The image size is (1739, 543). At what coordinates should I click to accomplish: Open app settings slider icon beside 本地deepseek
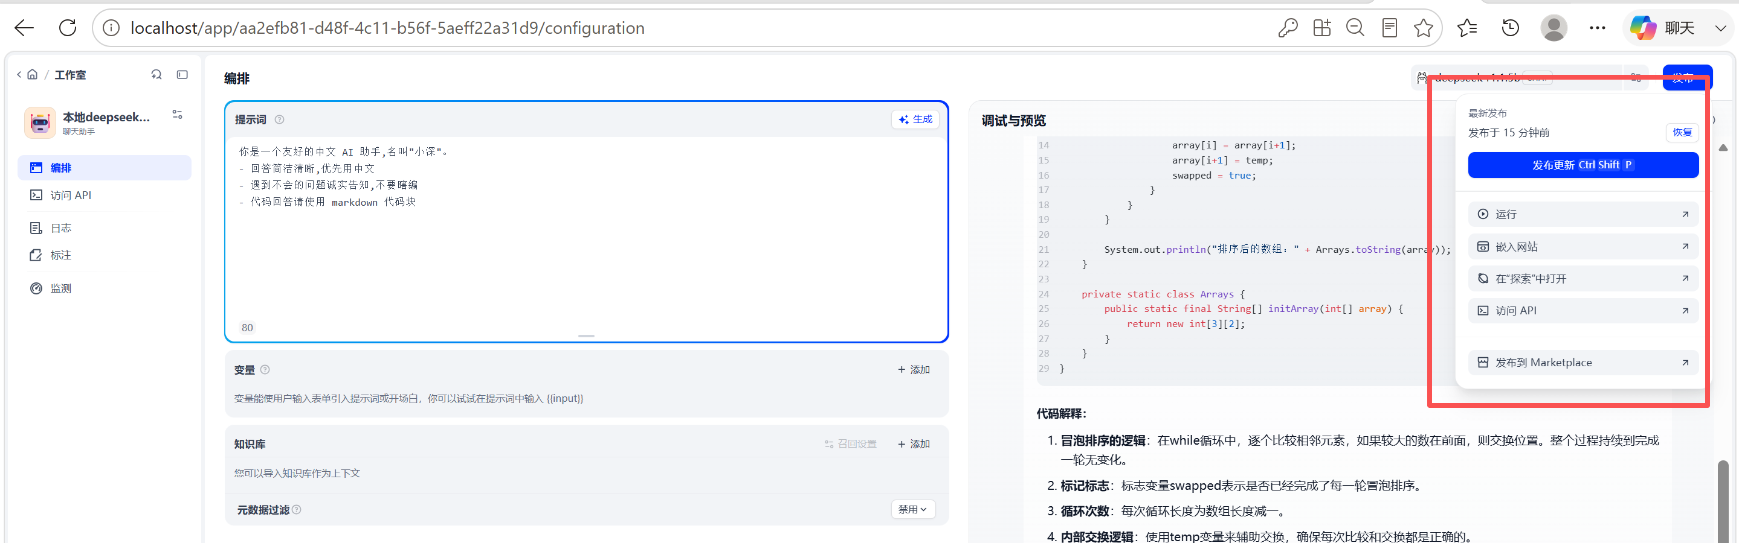pos(178,115)
